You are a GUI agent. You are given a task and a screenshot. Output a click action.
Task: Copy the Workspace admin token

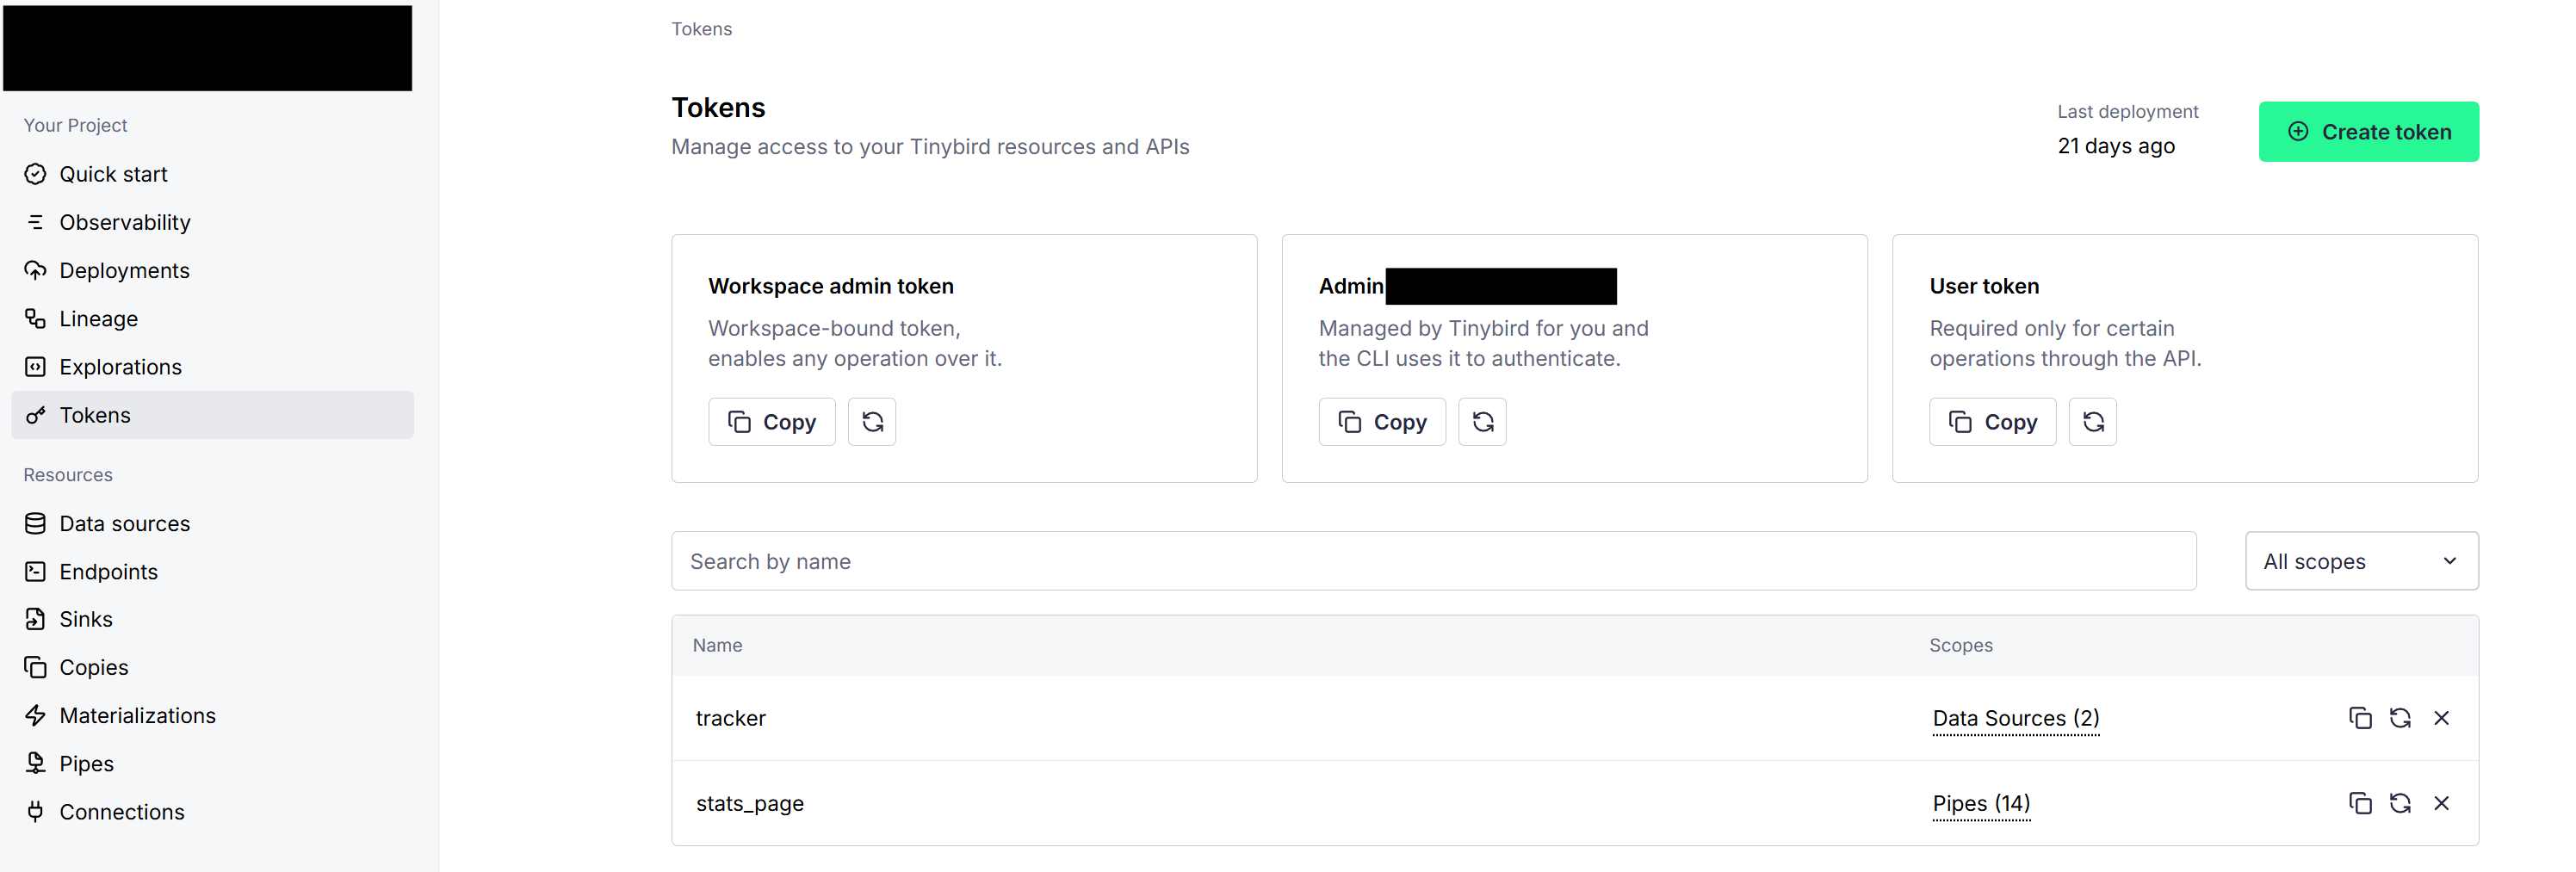point(771,422)
